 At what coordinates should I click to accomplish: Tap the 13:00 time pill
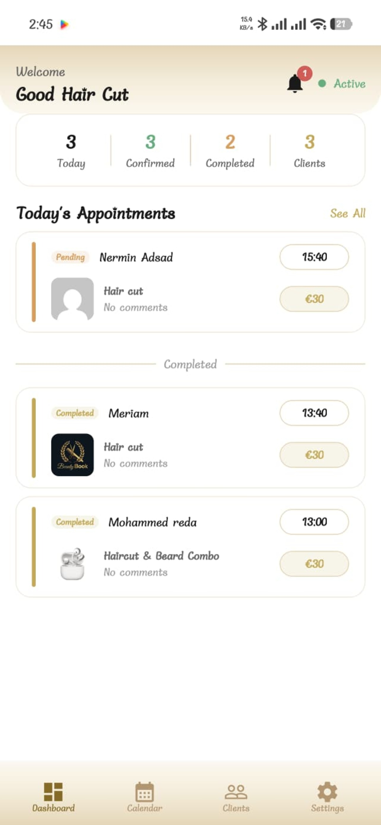pyautogui.click(x=314, y=522)
